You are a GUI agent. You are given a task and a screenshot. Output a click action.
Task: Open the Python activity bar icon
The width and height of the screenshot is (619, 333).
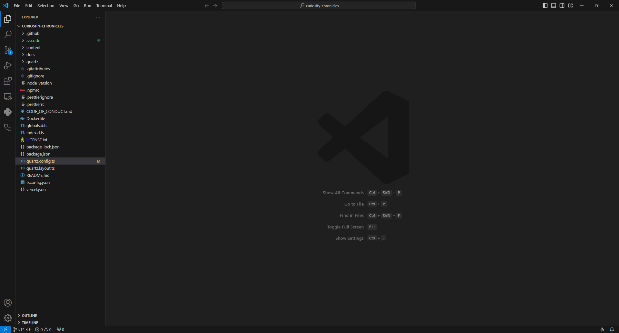(x=8, y=112)
